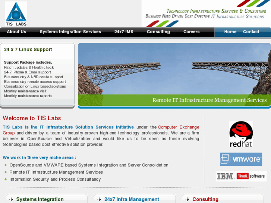Select 'Consultation on Linux based solutions' line
The image size is (271, 203).
point(35,86)
